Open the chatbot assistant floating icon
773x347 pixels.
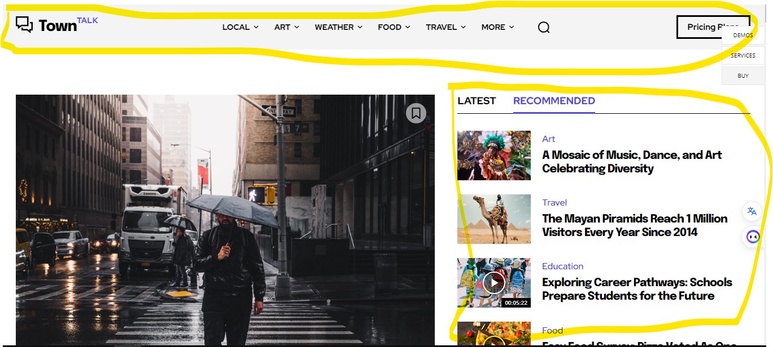point(752,237)
